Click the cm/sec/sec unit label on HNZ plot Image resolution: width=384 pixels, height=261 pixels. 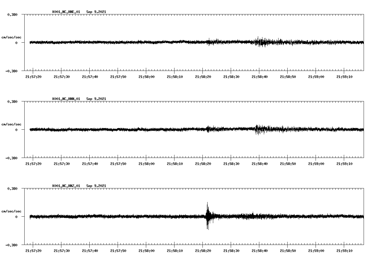(x=11, y=211)
